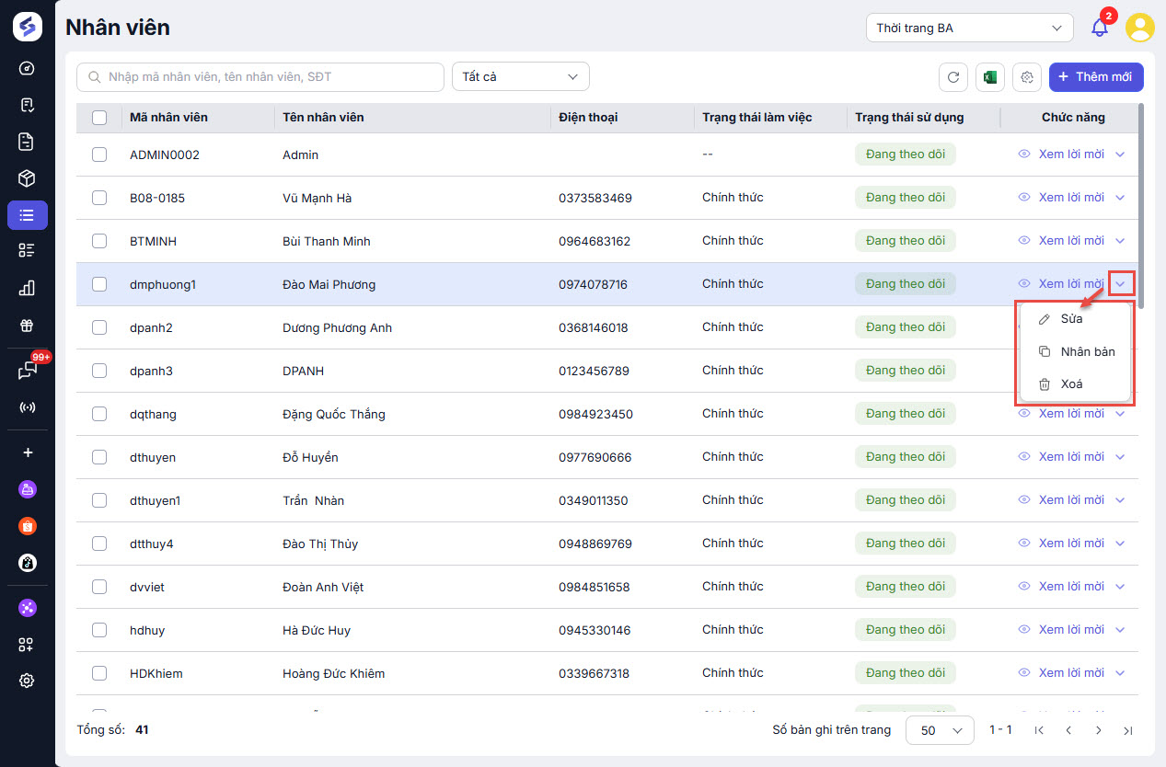This screenshot has height=767, width=1166.
Task: Open chat messages with 99+ badge
Action: [x=28, y=371]
